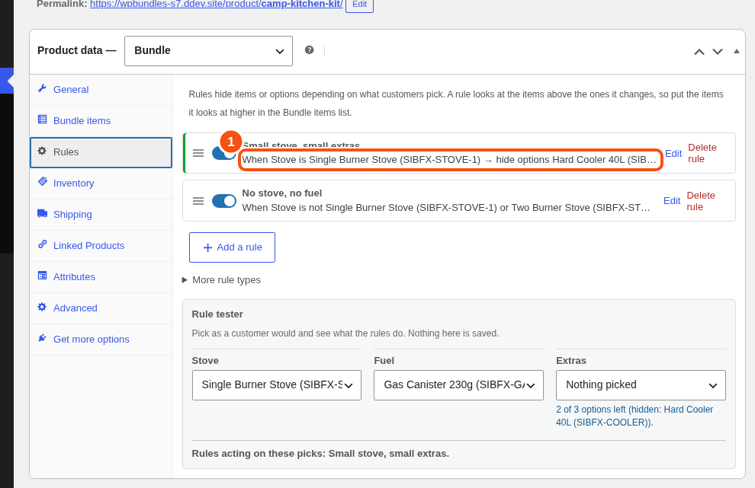Open the Advanced tab
Image resolution: width=755 pixels, height=488 pixels.
pos(101,308)
